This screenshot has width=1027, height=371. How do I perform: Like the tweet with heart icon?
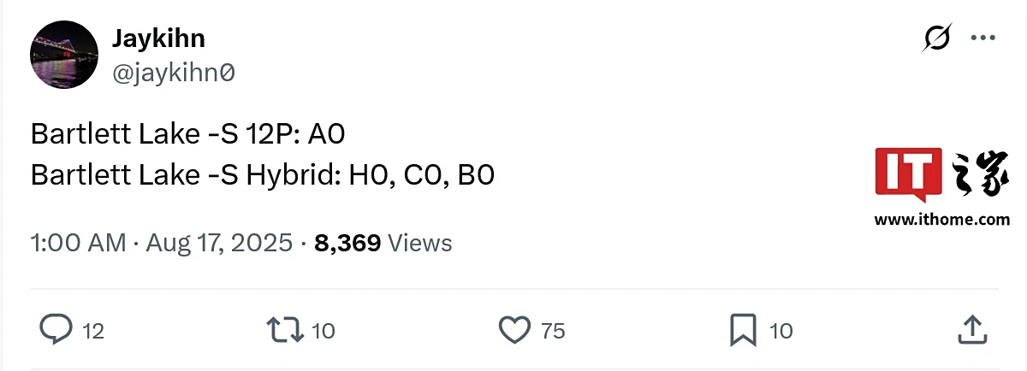click(514, 329)
